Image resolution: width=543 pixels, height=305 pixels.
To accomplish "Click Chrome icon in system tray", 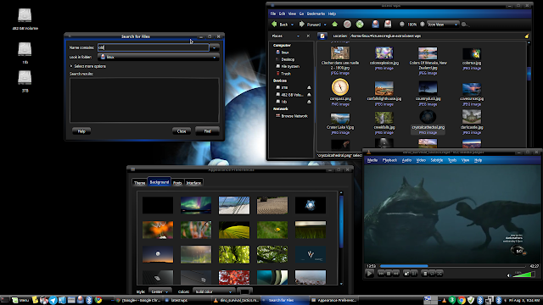I will [462, 300].
